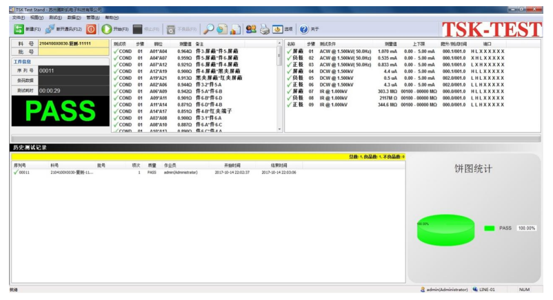Click the 料号 part number input field
Image resolution: width=553 pixels, height=300 pixels.
coord(72,43)
